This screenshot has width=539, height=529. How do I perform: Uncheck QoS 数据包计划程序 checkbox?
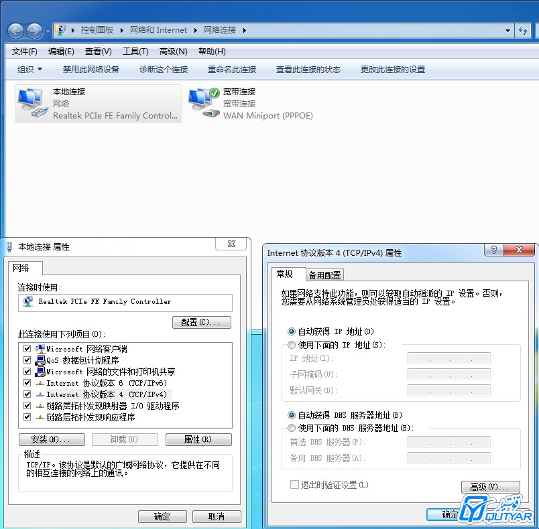point(27,360)
